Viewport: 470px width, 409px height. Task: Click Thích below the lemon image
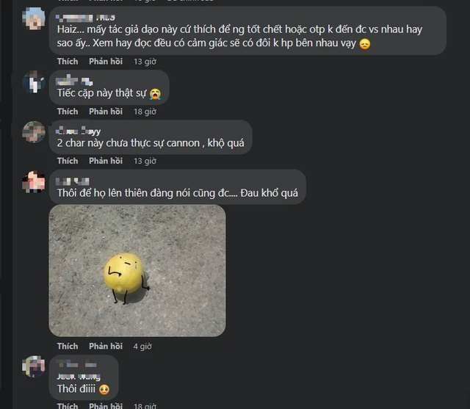[x=68, y=346]
